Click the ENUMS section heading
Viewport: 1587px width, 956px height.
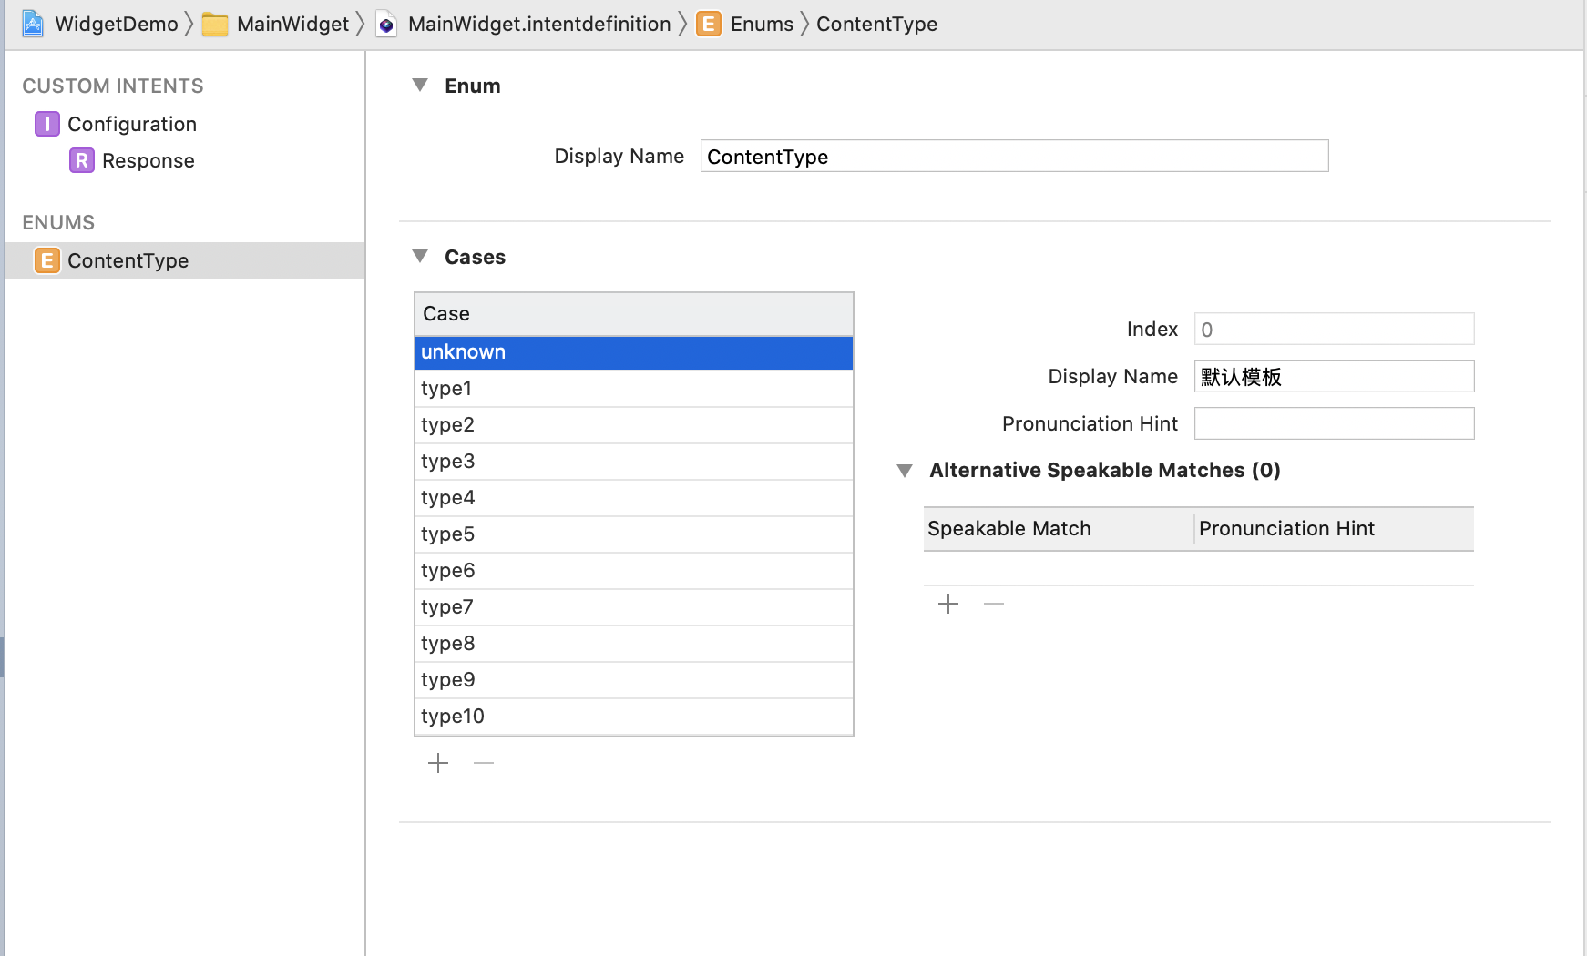tap(58, 222)
